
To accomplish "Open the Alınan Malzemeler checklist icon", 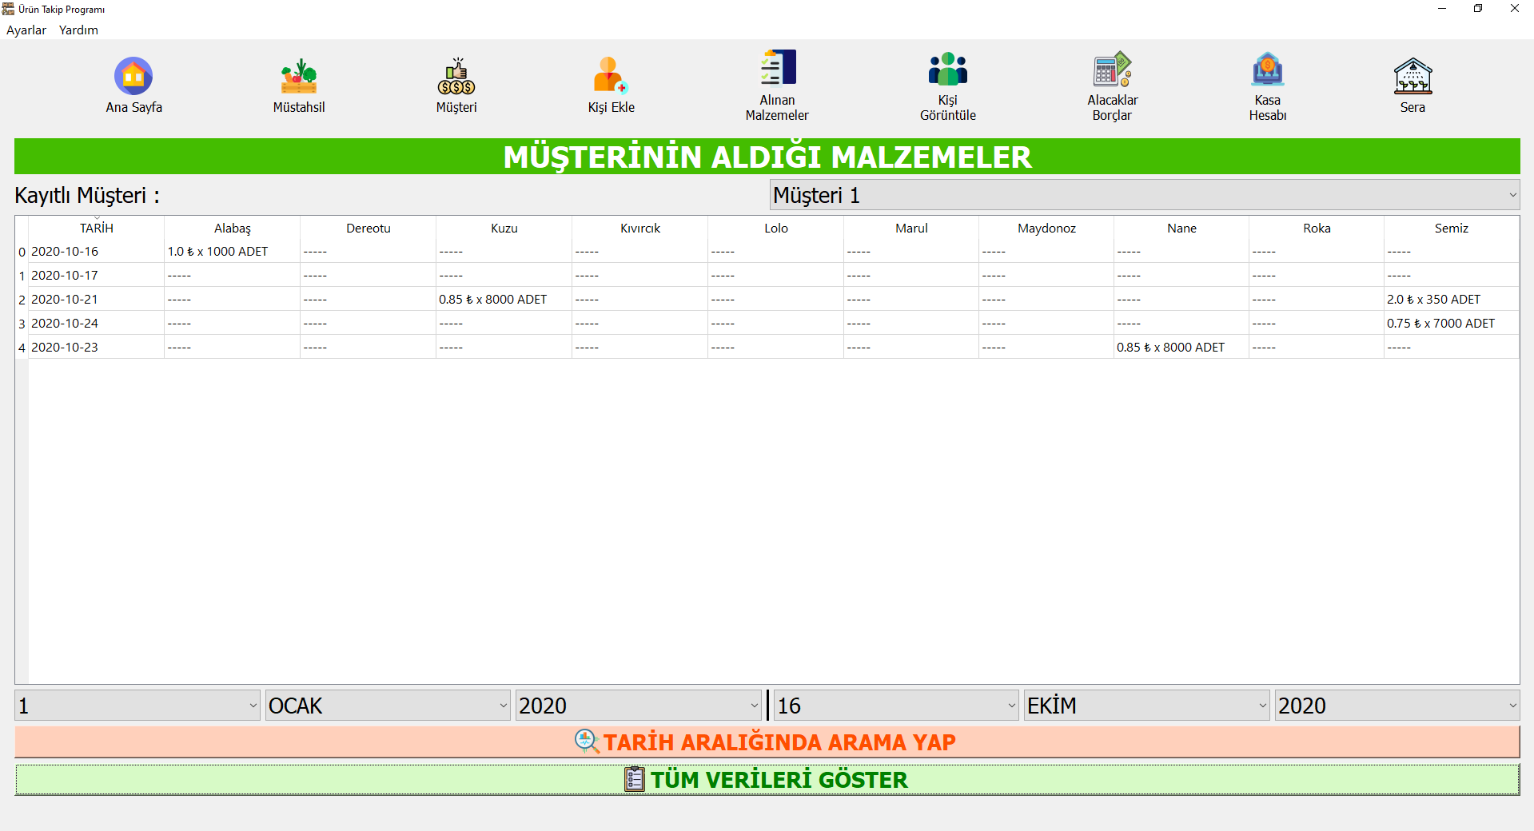I will point(777,69).
